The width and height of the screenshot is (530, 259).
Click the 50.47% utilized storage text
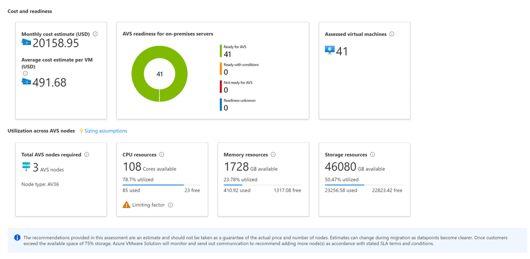342,180
